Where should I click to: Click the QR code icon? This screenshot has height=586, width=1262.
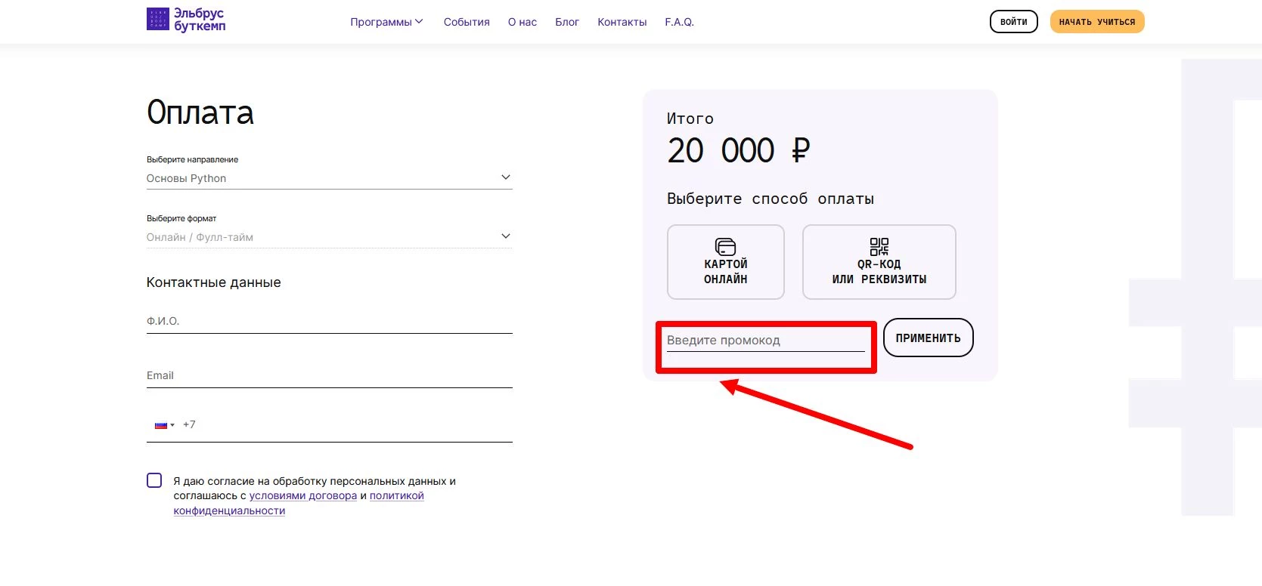coord(879,247)
